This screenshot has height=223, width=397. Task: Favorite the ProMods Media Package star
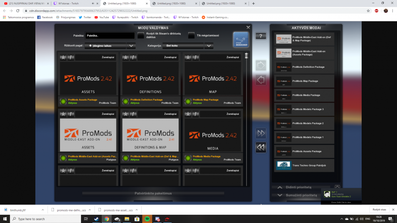pos(188,114)
